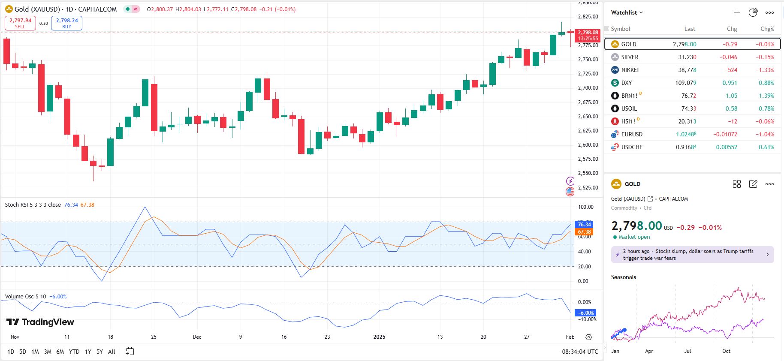Toggle the flag column in watchlist header
Viewport: 784px width, 361px height.
tap(607, 29)
